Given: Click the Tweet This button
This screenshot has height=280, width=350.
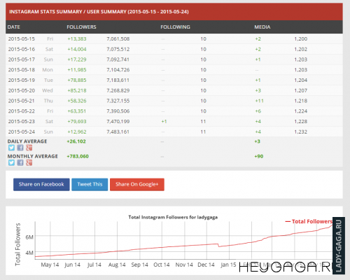Looking at the screenshot, I should point(90,184).
